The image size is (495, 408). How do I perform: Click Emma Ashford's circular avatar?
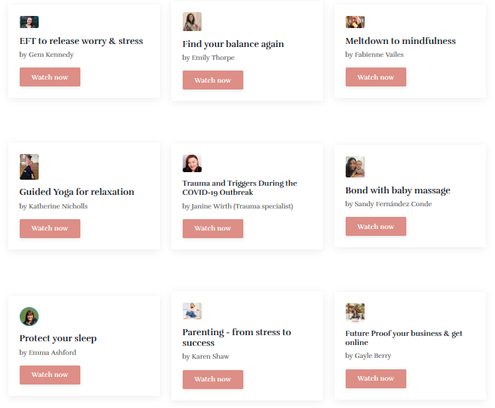click(29, 316)
